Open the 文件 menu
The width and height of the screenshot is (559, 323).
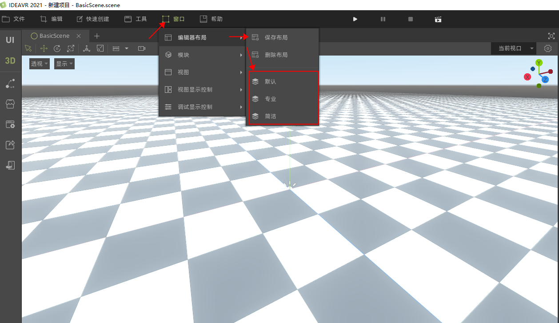pos(13,19)
